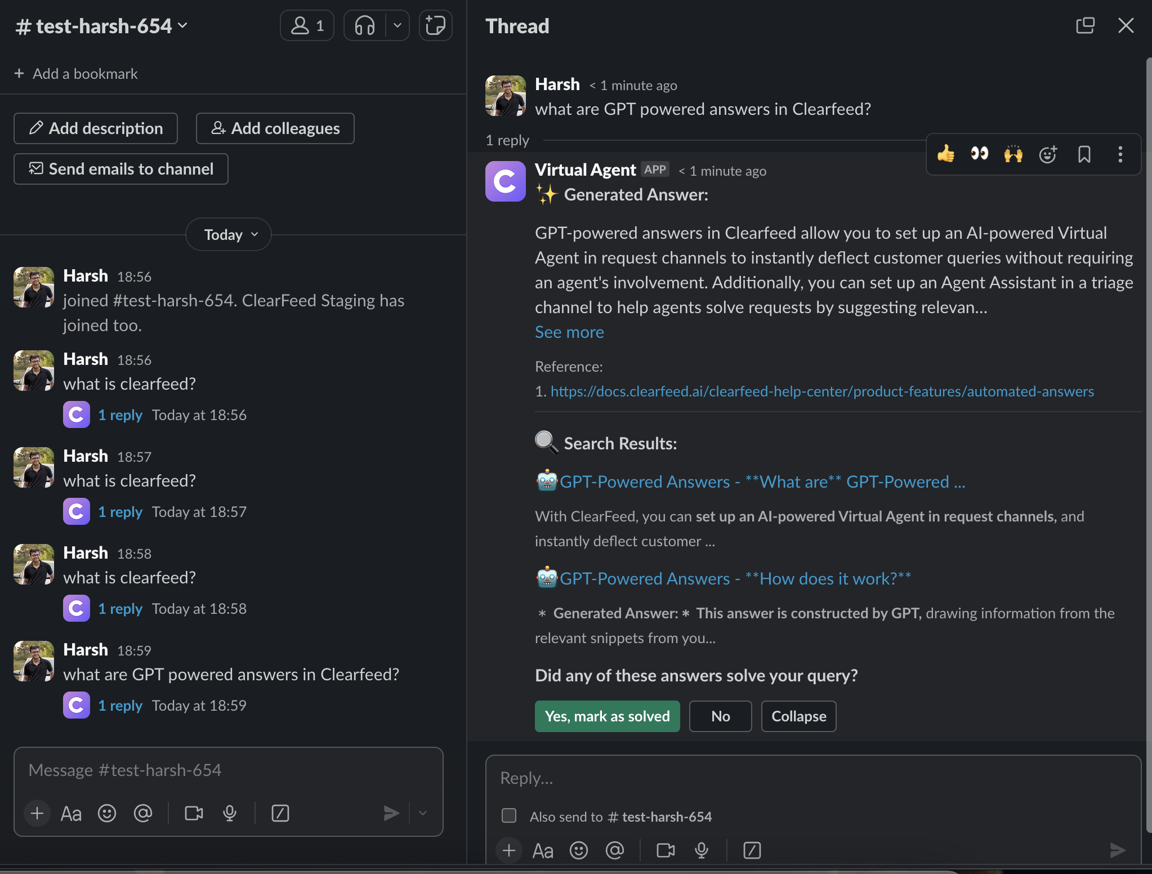Add the eyes emoji reaction
The height and width of the screenshot is (874, 1152).
(x=980, y=154)
